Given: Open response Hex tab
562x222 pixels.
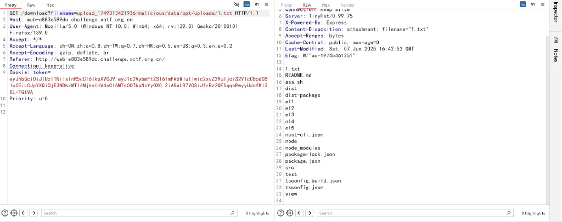Looking at the screenshot, I should click(x=326, y=5).
